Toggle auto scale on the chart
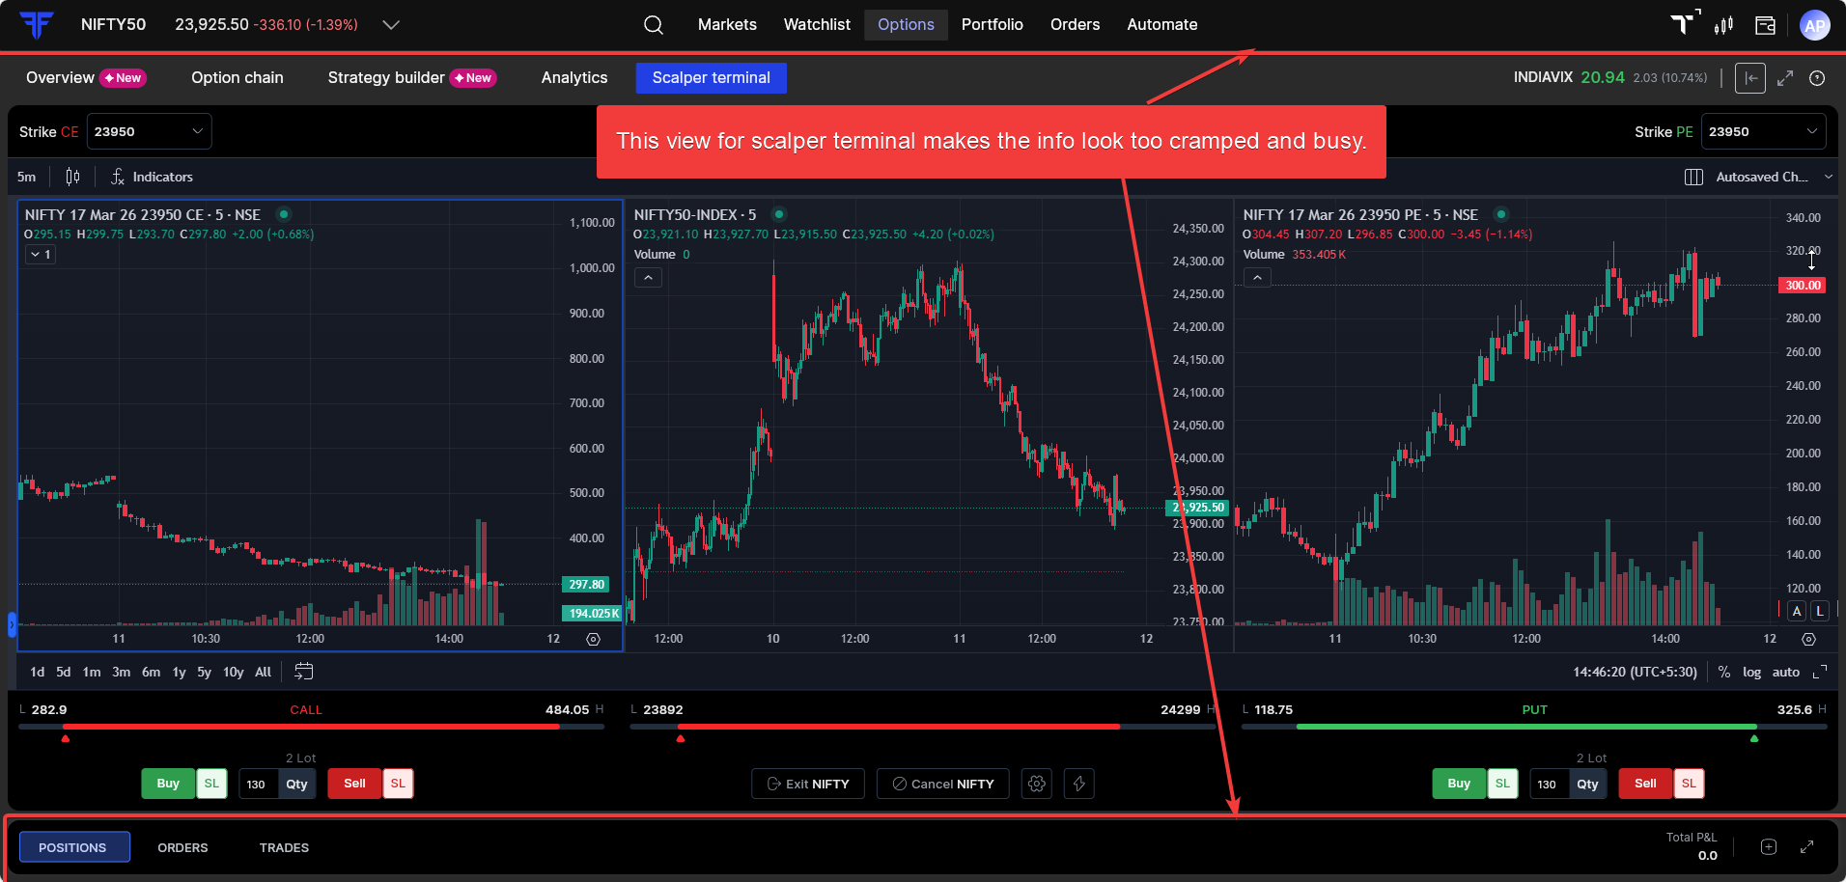Image resolution: width=1846 pixels, height=882 pixels. pos(1785,672)
